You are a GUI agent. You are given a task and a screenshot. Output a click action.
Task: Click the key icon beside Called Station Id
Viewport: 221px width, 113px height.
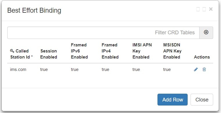coord(12,51)
